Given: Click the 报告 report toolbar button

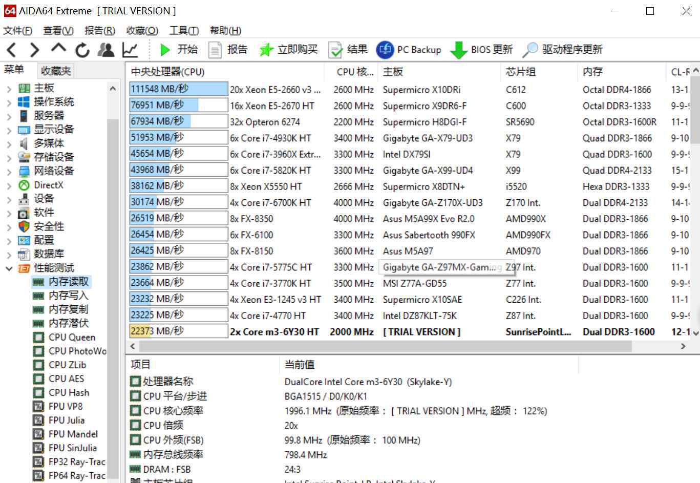Looking at the screenshot, I should tap(228, 50).
